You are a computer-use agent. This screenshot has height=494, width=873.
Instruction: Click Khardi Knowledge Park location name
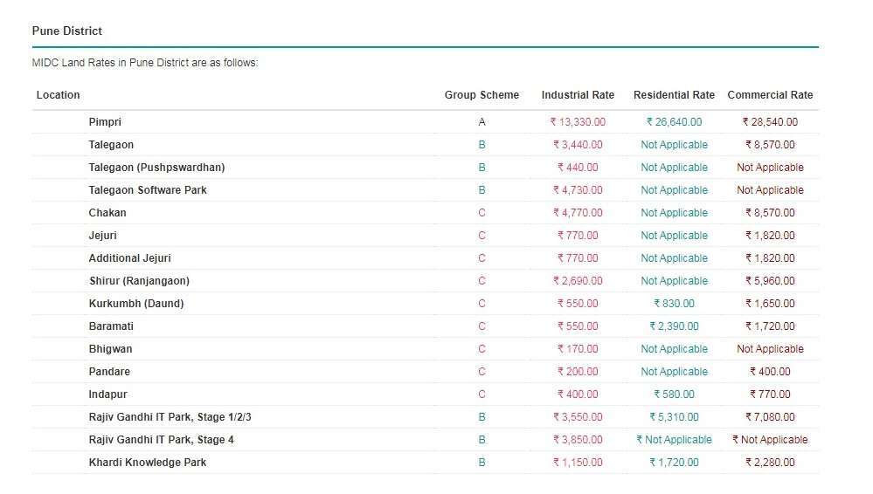[x=148, y=463]
